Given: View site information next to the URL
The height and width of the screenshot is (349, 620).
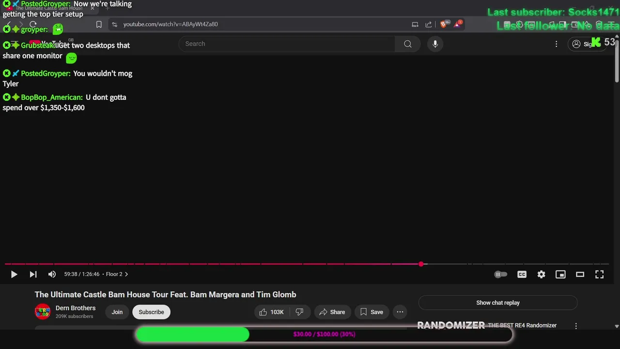Looking at the screenshot, I should [x=114, y=24].
